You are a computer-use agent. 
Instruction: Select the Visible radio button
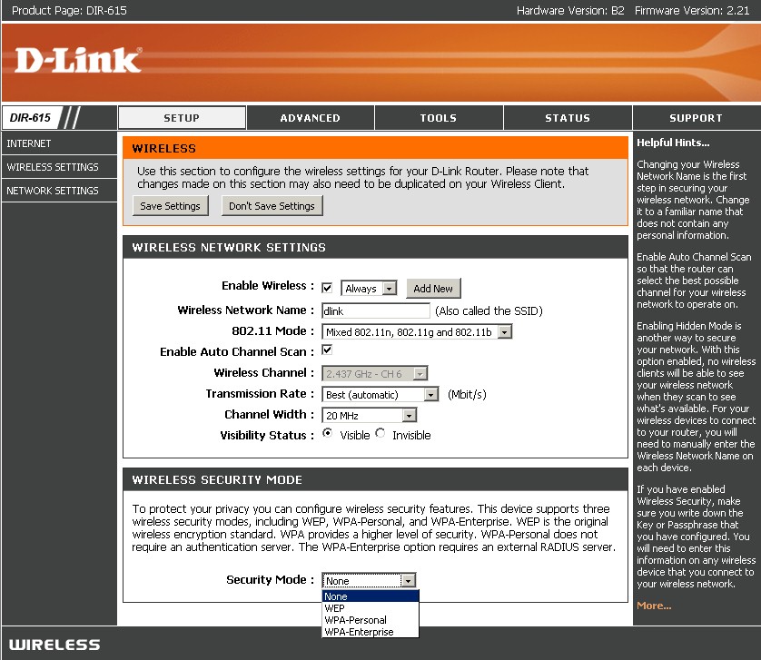point(328,433)
